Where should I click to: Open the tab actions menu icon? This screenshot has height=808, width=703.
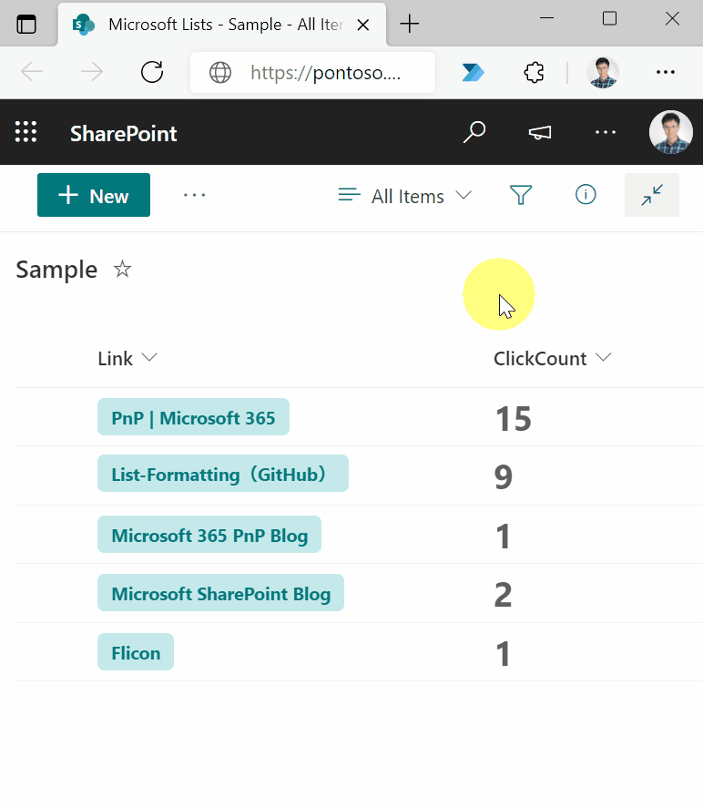point(26,25)
